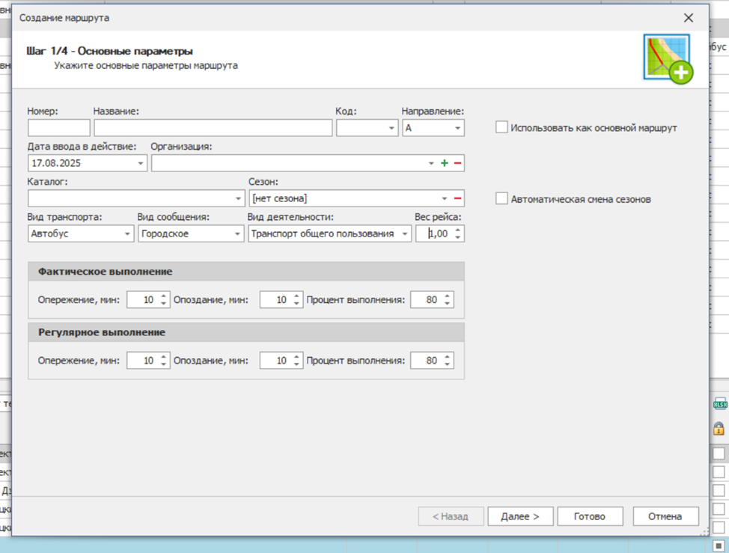Click the Отмена button

click(x=665, y=516)
